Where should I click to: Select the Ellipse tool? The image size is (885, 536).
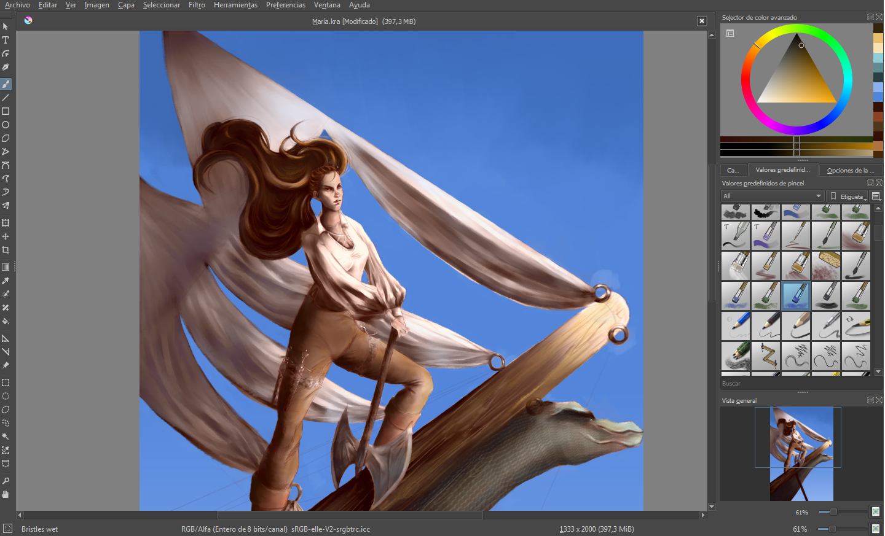coord(6,125)
